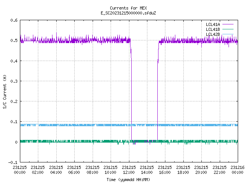Image resolution: width=245 pixels, height=183 pixels.
Task: Click the y-axis tick value 0.1
Action: click(14, 122)
